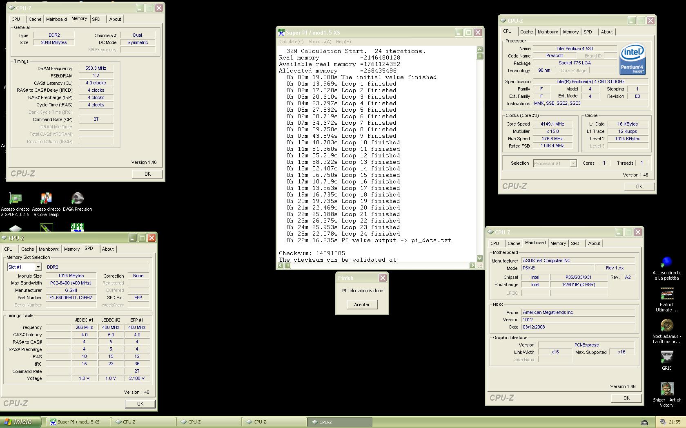The height and width of the screenshot is (428, 686).
Task: Open About tab in Mainboard window
Action: (594, 243)
